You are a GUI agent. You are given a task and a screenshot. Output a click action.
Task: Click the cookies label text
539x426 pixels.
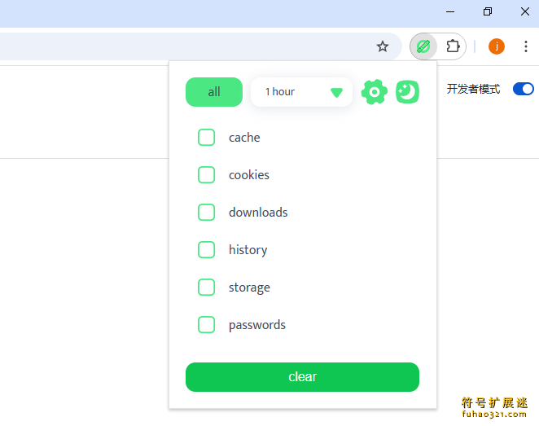tap(249, 175)
